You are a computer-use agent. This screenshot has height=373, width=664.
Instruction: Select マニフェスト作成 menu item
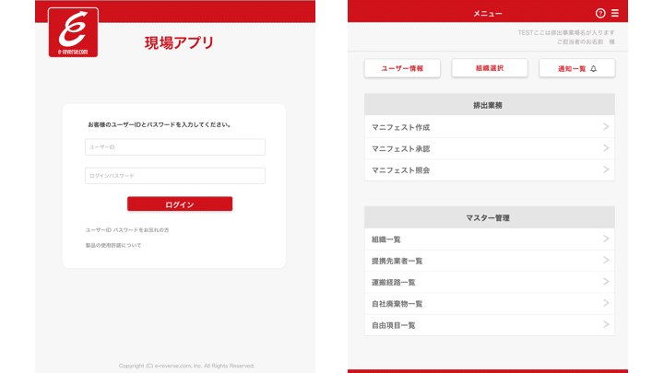click(x=489, y=127)
